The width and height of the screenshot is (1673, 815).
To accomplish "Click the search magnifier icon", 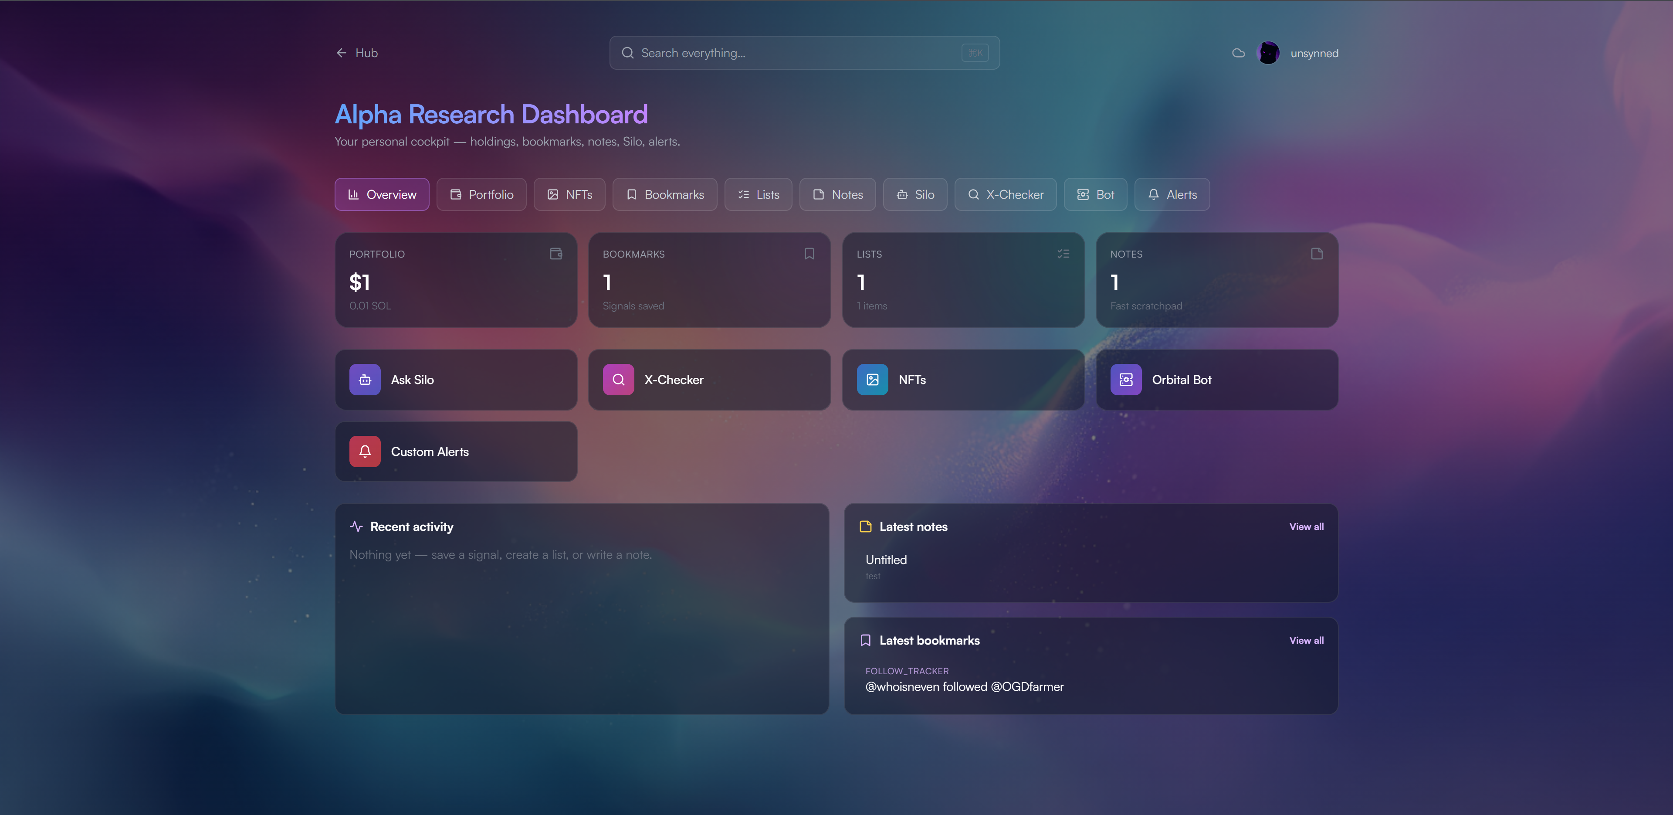I will (627, 53).
